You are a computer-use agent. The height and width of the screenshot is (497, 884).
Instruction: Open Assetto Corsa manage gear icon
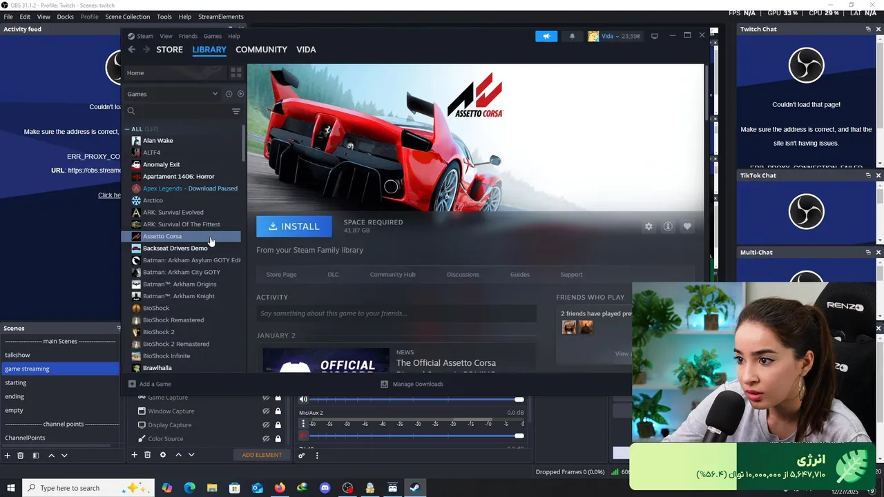coord(648,226)
